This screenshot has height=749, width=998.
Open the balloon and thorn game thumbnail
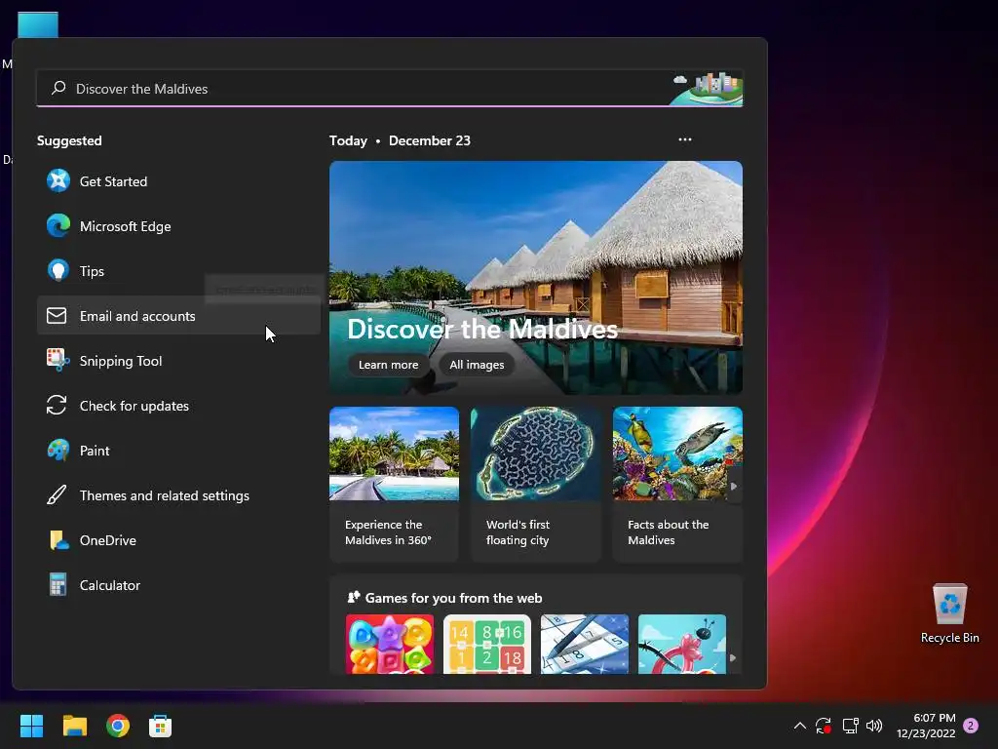point(681,644)
